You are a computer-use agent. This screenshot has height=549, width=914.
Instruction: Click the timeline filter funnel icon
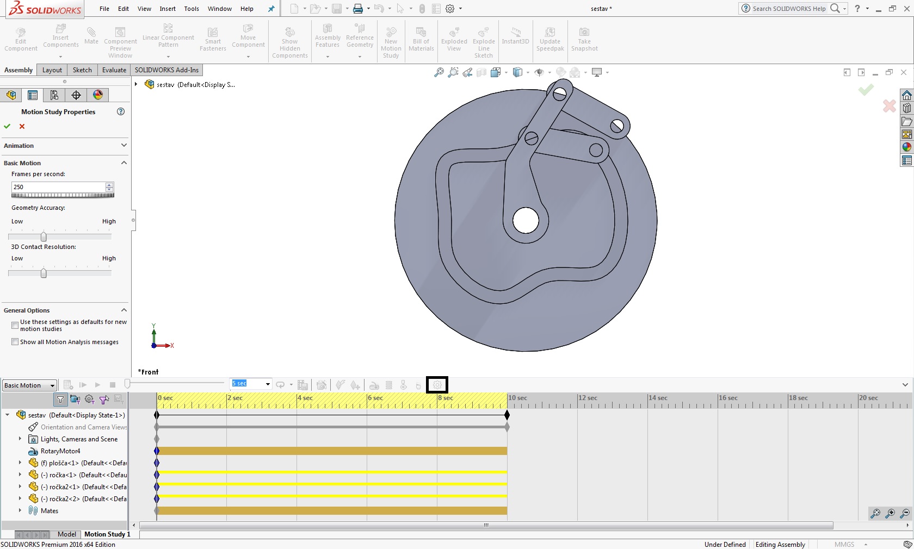tap(60, 400)
